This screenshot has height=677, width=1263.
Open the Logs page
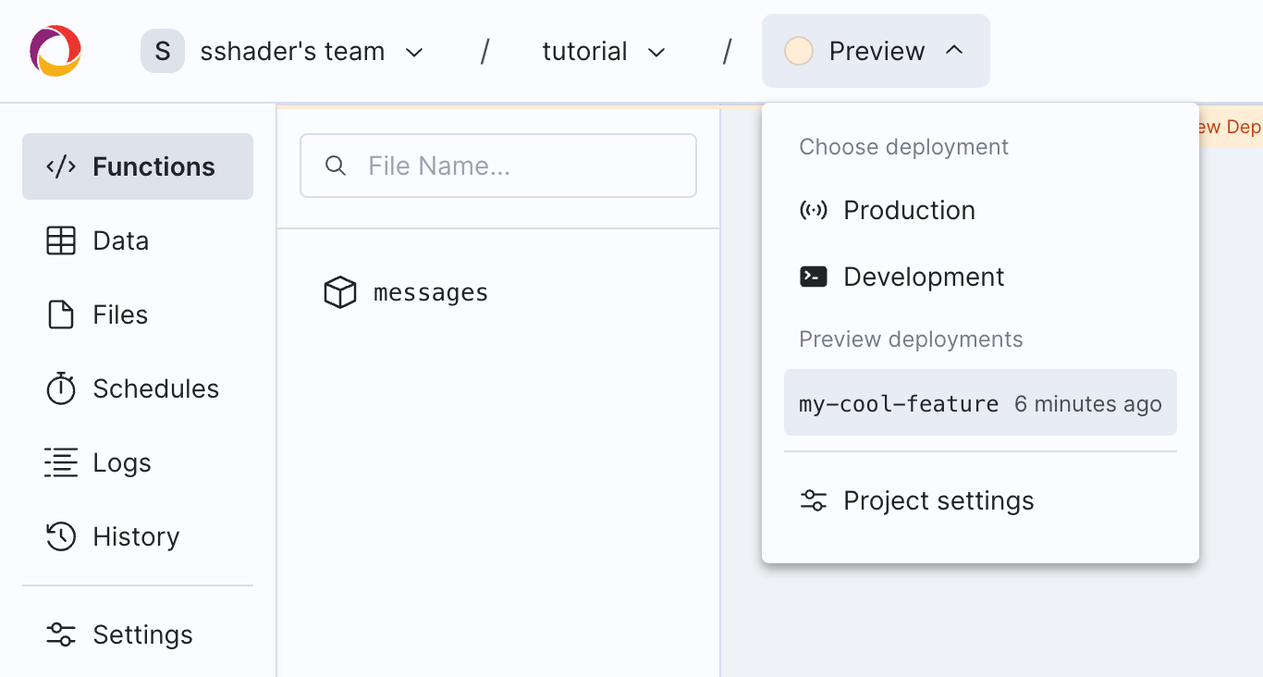coord(138,462)
